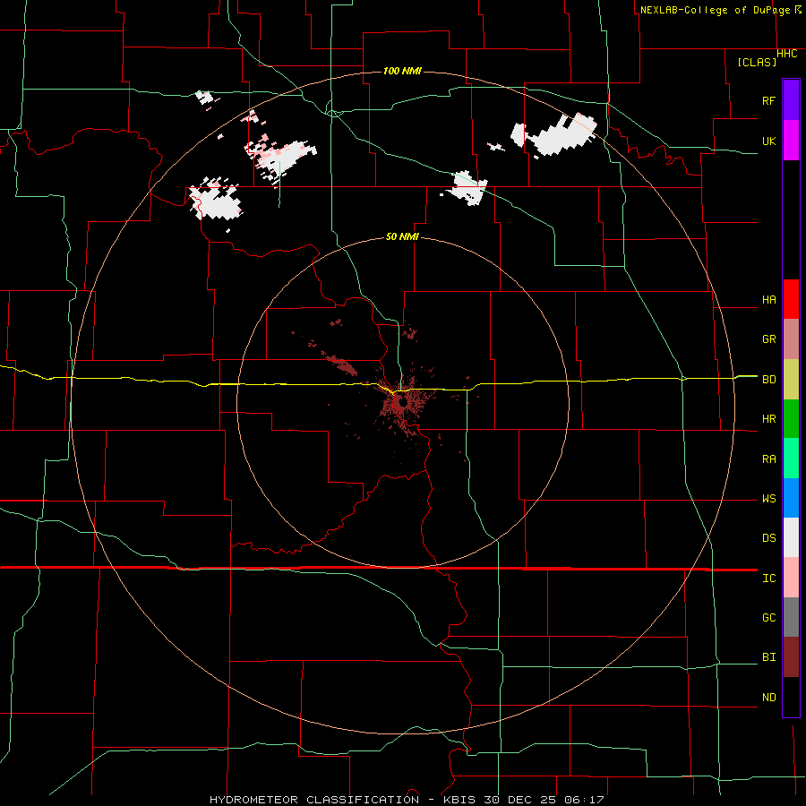Click the GC legend label

pos(768,618)
